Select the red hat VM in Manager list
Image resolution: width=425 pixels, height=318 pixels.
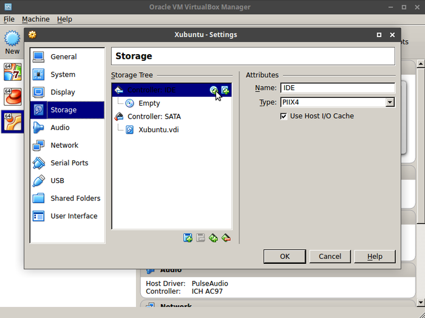(13, 97)
